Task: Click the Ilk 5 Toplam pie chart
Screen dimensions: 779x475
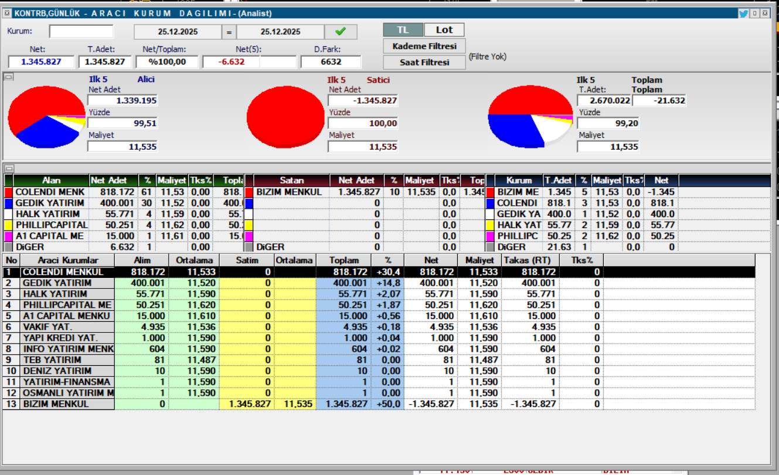Action: pos(530,117)
